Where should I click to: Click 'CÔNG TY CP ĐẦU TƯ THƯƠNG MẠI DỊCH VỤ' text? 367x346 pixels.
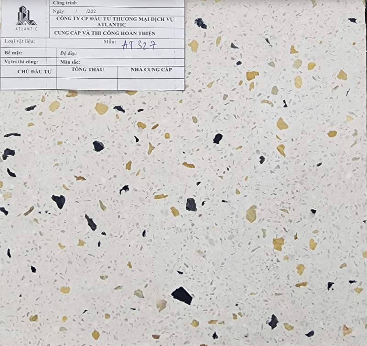click(x=115, y=19)
